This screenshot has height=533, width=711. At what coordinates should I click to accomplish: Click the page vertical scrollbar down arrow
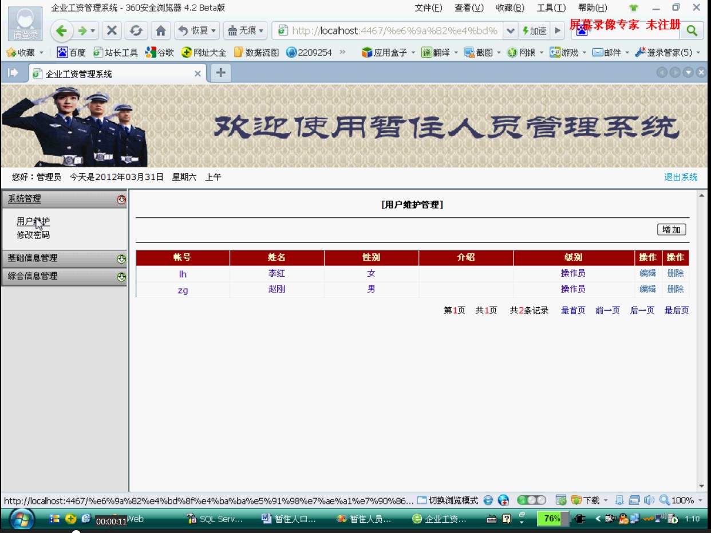click(701, 486)
